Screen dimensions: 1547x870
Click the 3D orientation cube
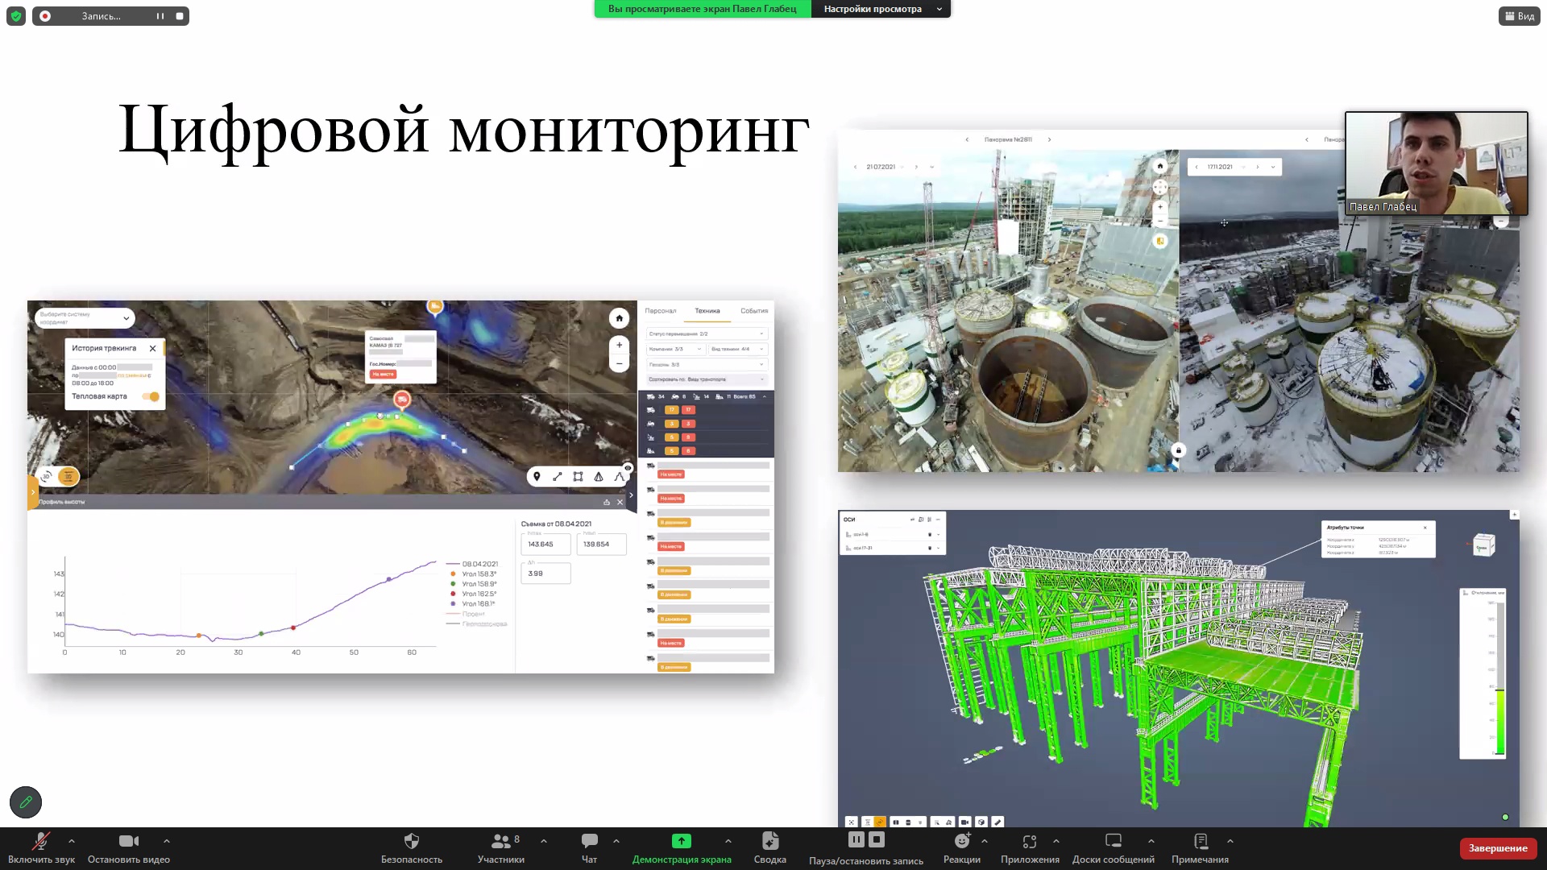pyautogui.click(x=1483, y=545)
